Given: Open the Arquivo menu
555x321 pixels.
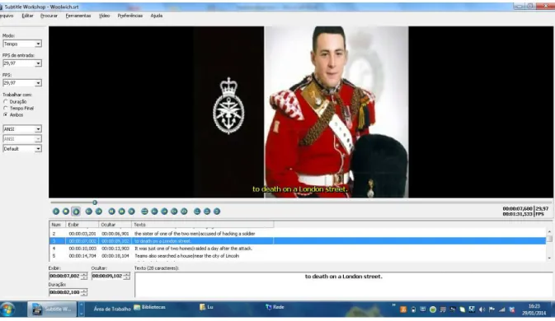Looking at the screenshot, I should tap(7, 16).
